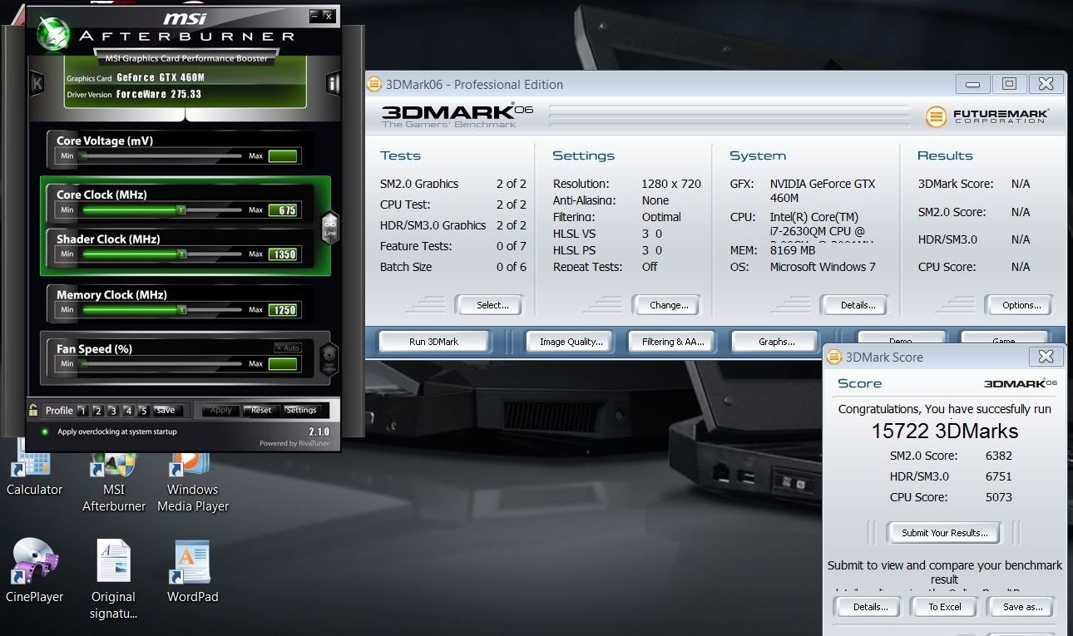This screenshot has height=636, width=1073.
Task: Open the Calculator desktop shortcut
Action: 34,466
